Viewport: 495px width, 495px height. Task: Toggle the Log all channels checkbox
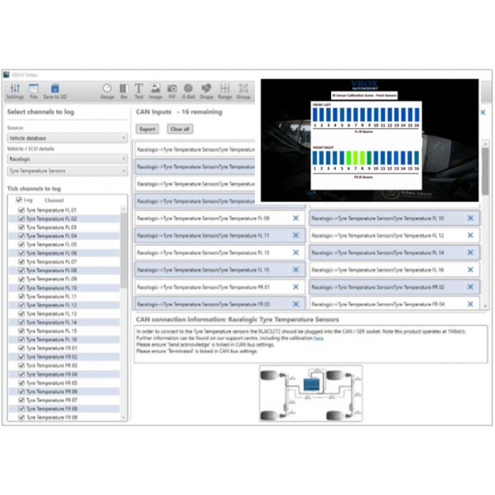pos(19,200)
